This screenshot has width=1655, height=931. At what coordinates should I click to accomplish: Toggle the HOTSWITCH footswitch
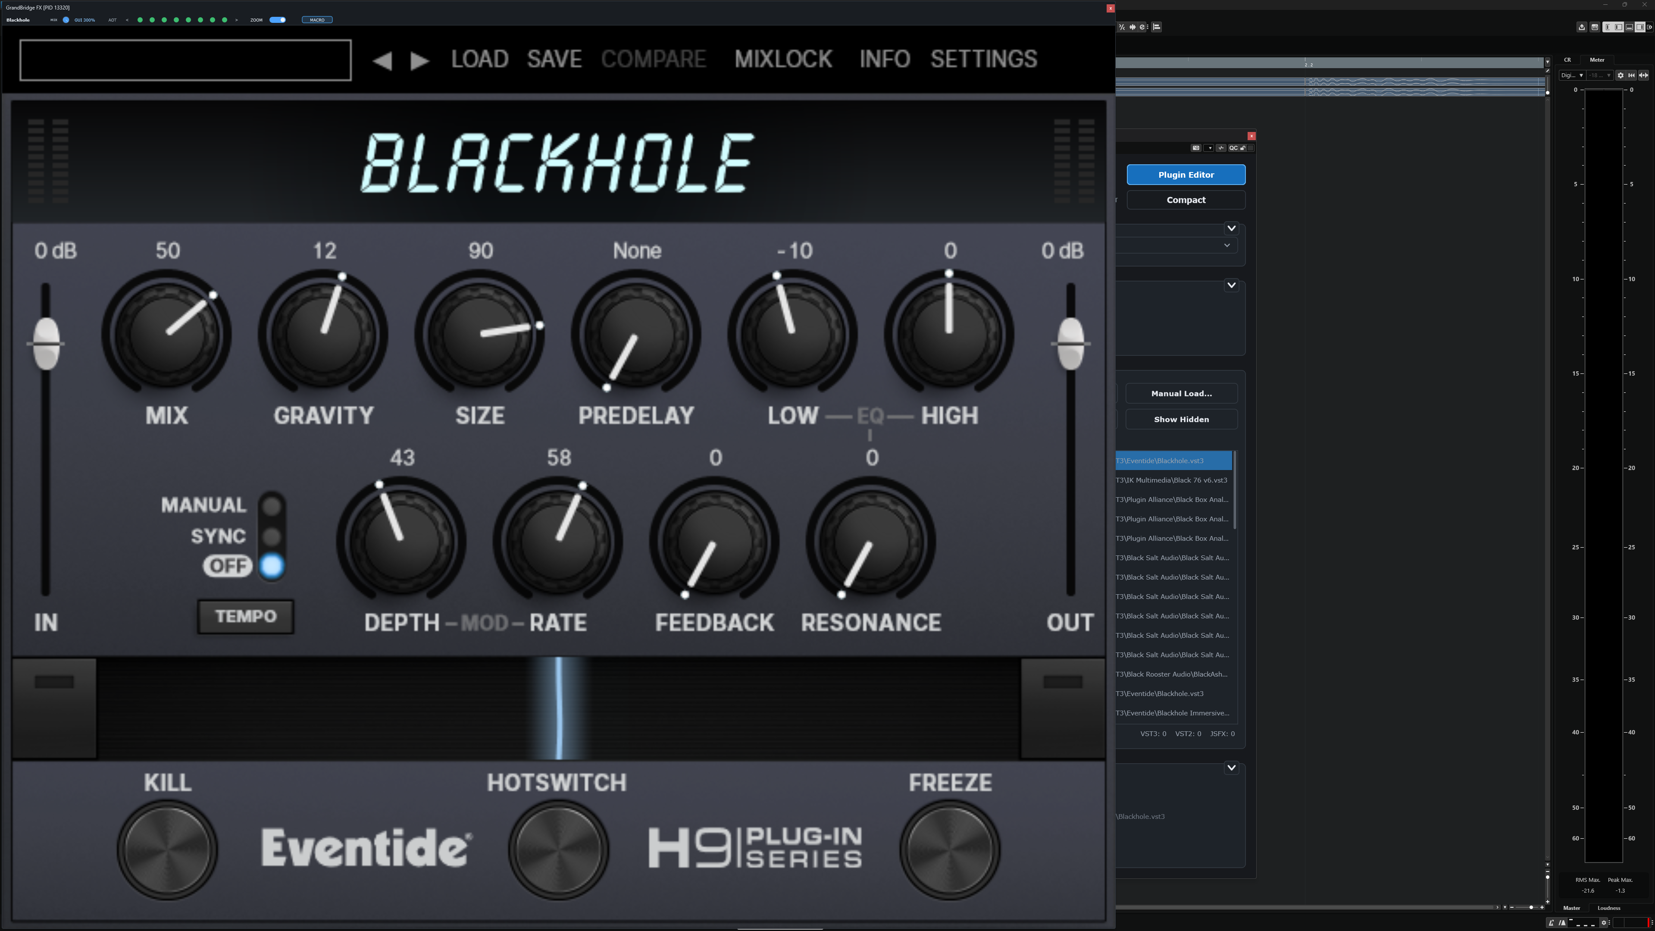(x=558, y=849)
